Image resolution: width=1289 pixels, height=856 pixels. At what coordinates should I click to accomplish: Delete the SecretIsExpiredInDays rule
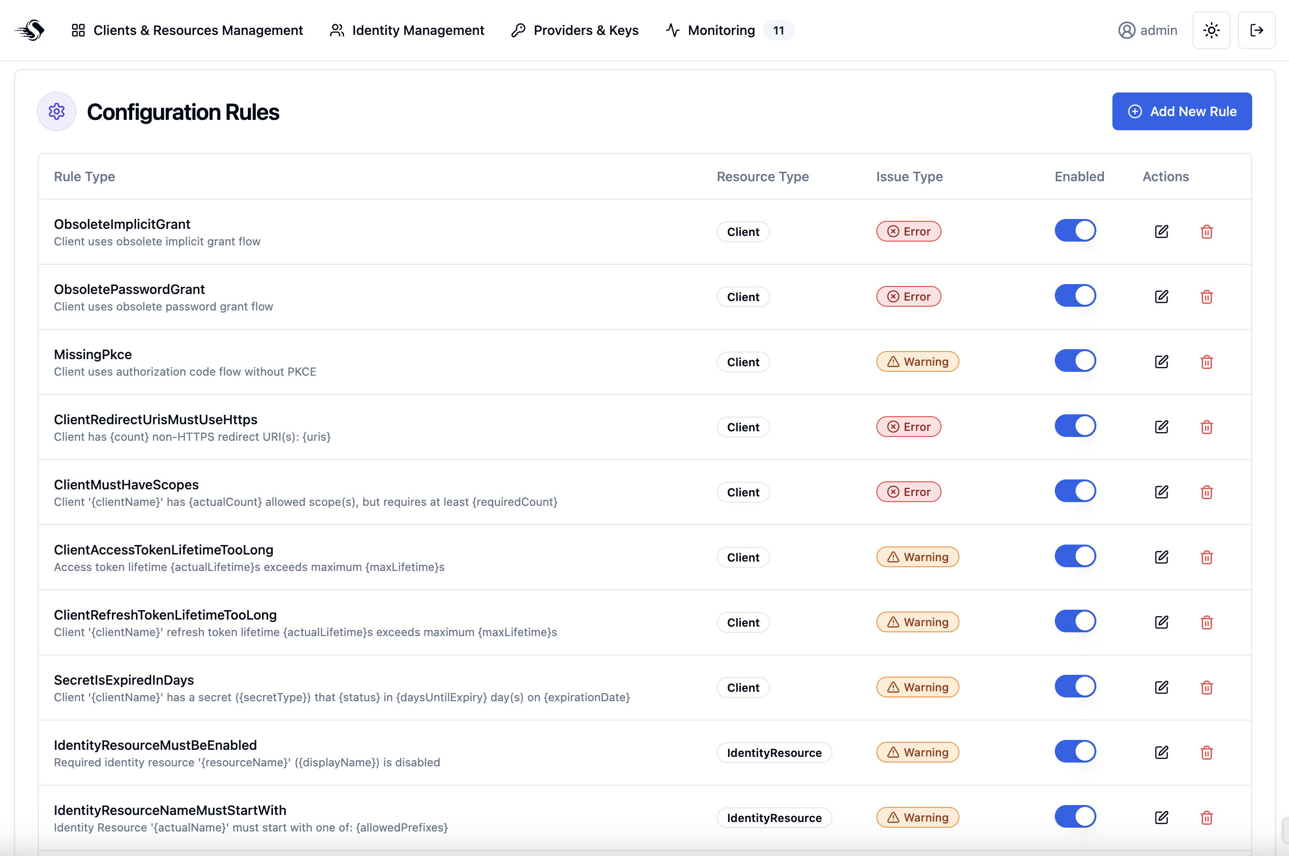coord(1206,688)
